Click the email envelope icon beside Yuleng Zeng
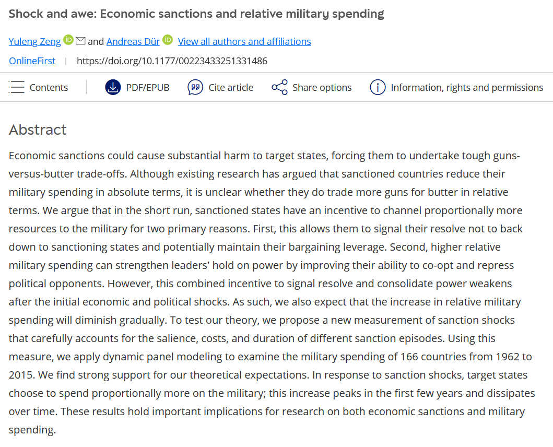This screenshot has height=447, width=553. [x=80, y=40]
